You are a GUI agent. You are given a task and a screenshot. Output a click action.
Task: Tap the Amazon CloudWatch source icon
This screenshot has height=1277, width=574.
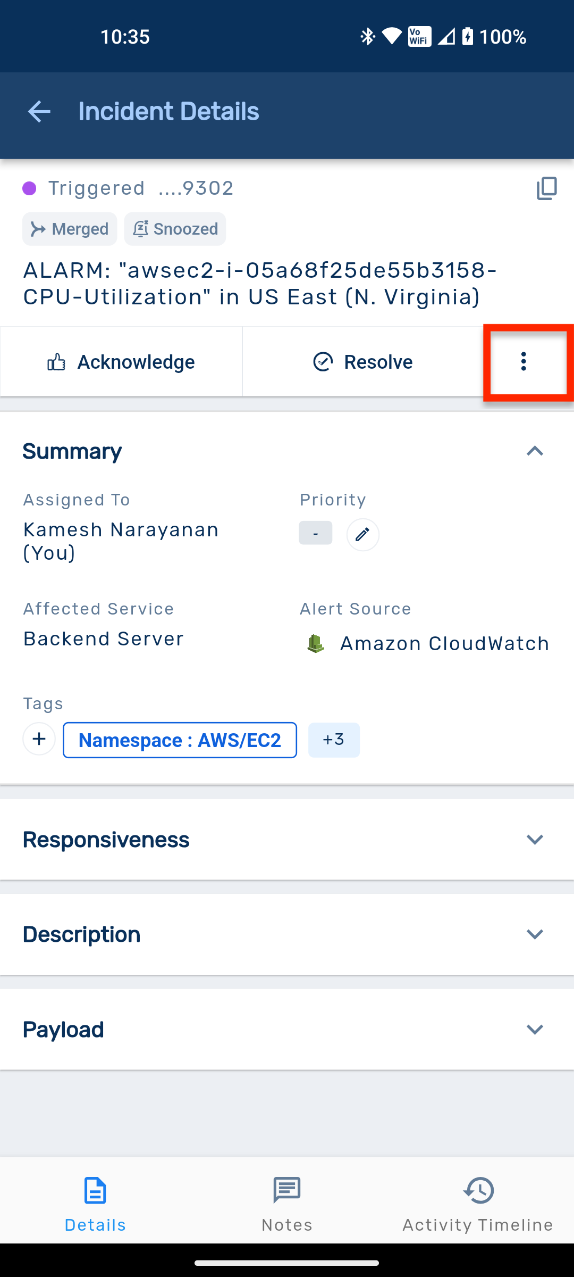click(x=316, y=644)
